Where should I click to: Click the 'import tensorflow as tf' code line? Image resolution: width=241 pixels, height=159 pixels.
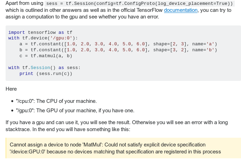click(x=40, y=32)
